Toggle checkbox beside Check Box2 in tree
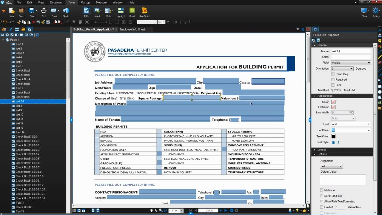382x215 pixels. 13,70
